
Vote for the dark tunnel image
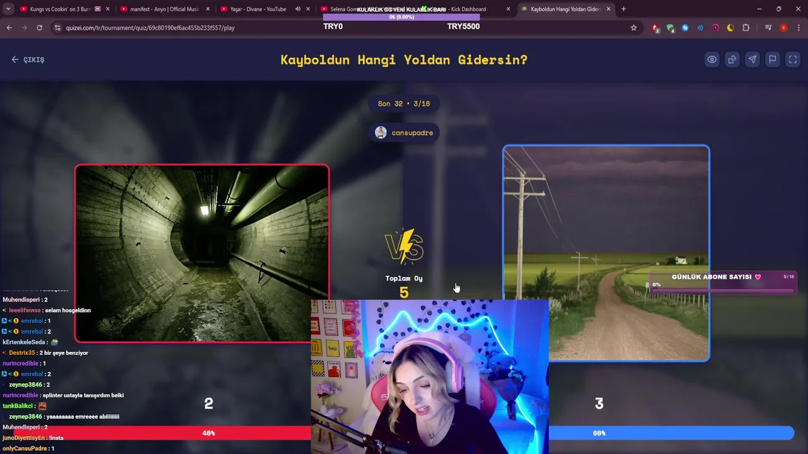[202, 253]
